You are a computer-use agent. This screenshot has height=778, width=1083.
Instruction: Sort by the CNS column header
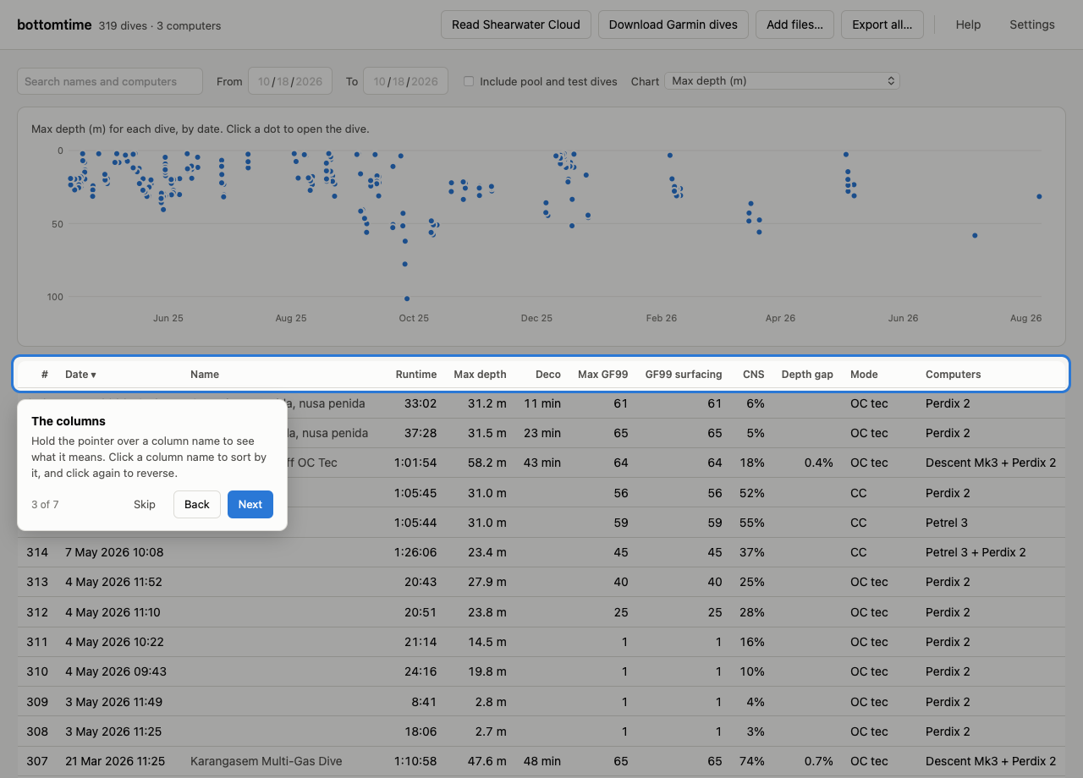(x=754, y=374)
